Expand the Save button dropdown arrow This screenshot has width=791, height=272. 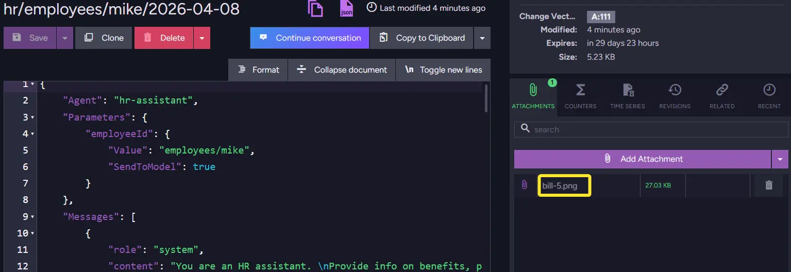coord(64,38)
